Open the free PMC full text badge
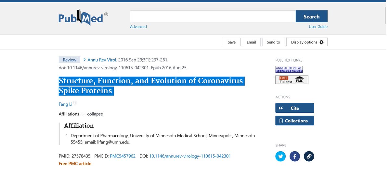Image resolution: width=390 pixels, height=172 pixels. (292, 80)
